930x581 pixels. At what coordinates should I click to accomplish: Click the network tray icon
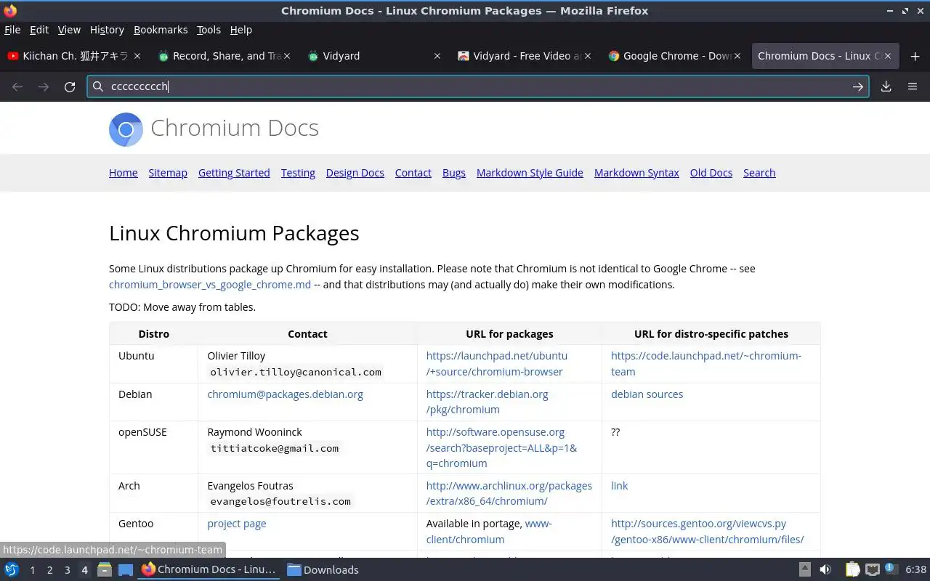pyautogui.click(x=873, y=569)
